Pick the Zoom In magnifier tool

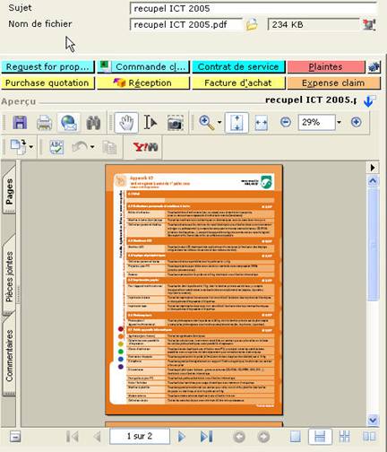[207, 123]
